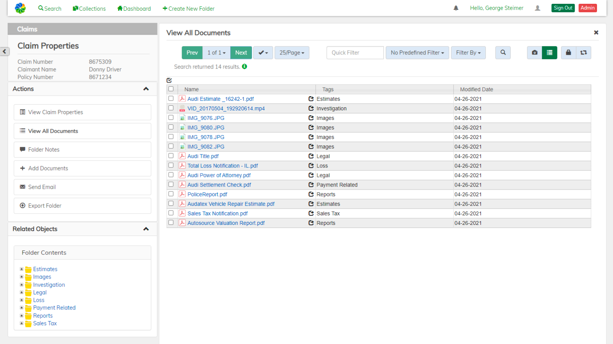The width and height of the screenshot is (613, 344).
Task: Click the refresh arrows icon in toolbar
Action: (x=583, y=52)
